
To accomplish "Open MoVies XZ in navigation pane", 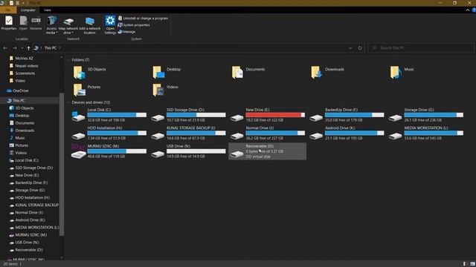I will [24, 58].
